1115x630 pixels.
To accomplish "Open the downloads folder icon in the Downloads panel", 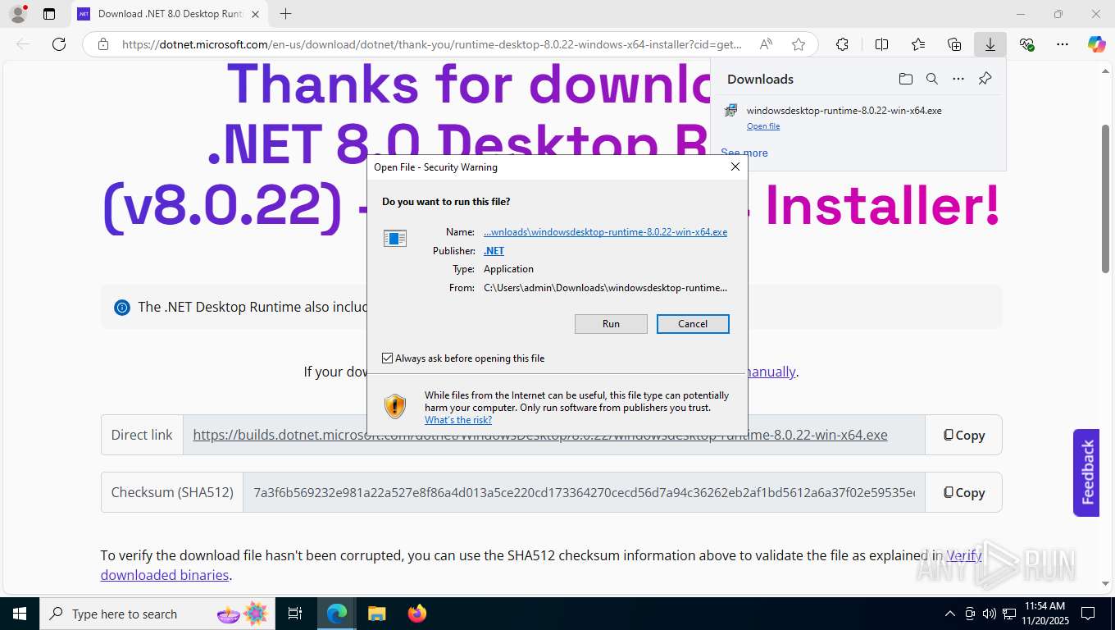I will tap(905, 79).
